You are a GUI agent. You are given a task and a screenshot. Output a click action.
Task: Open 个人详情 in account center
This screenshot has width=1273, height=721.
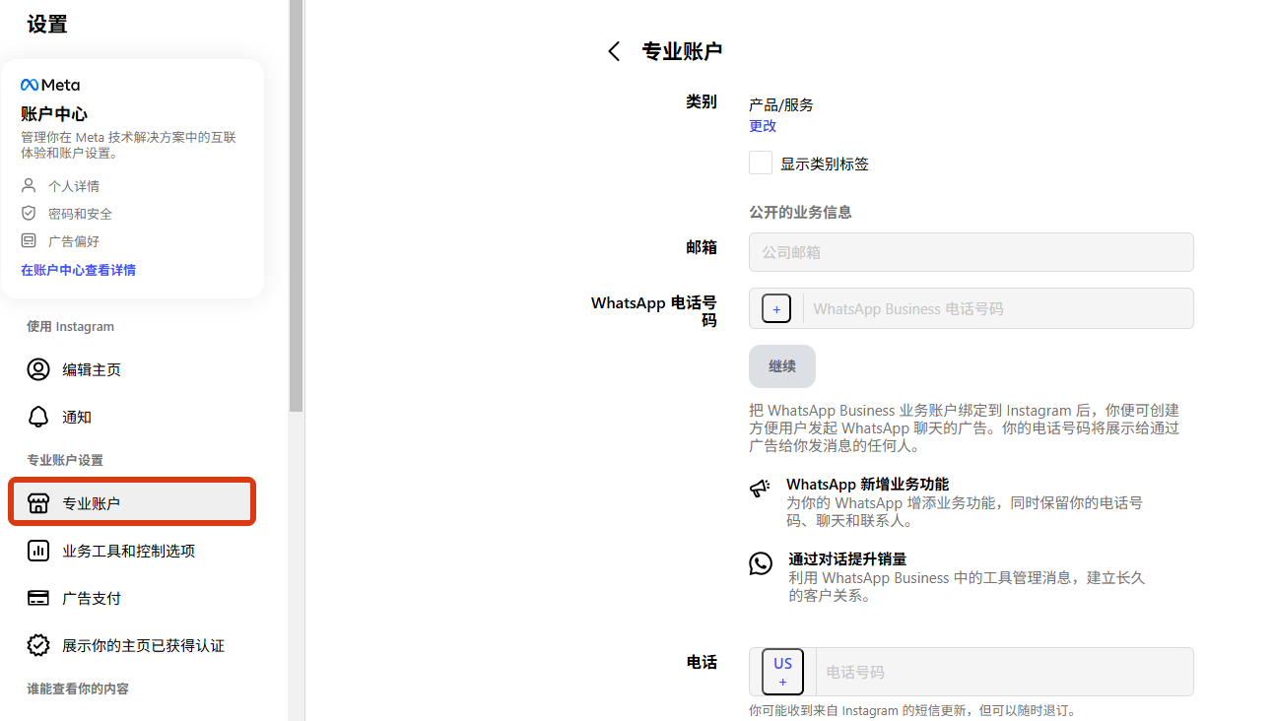(x=73, y=186)
